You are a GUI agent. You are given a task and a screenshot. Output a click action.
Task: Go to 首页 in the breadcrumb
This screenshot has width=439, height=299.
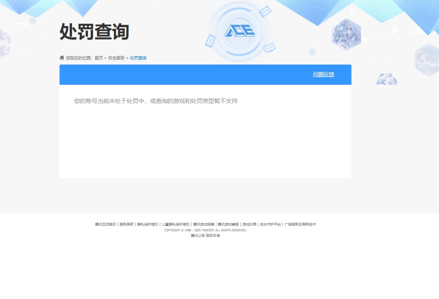point(98,58)
